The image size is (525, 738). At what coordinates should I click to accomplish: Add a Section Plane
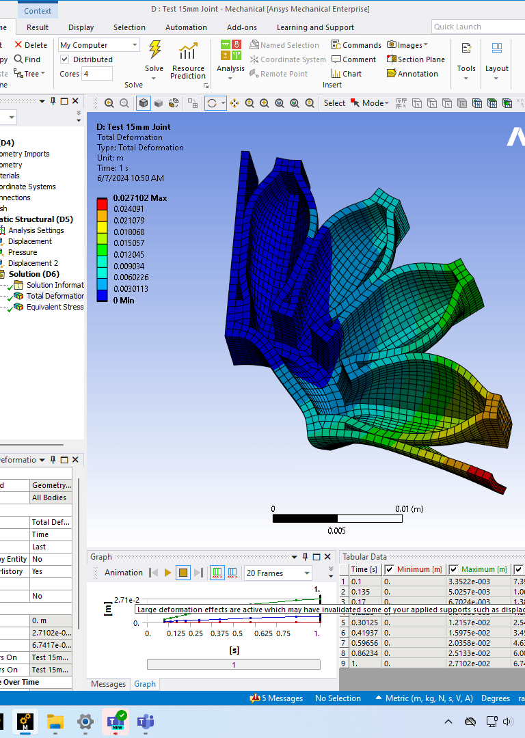416,59
